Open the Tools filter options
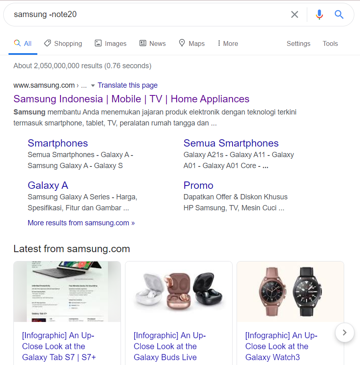 point(330,43)
